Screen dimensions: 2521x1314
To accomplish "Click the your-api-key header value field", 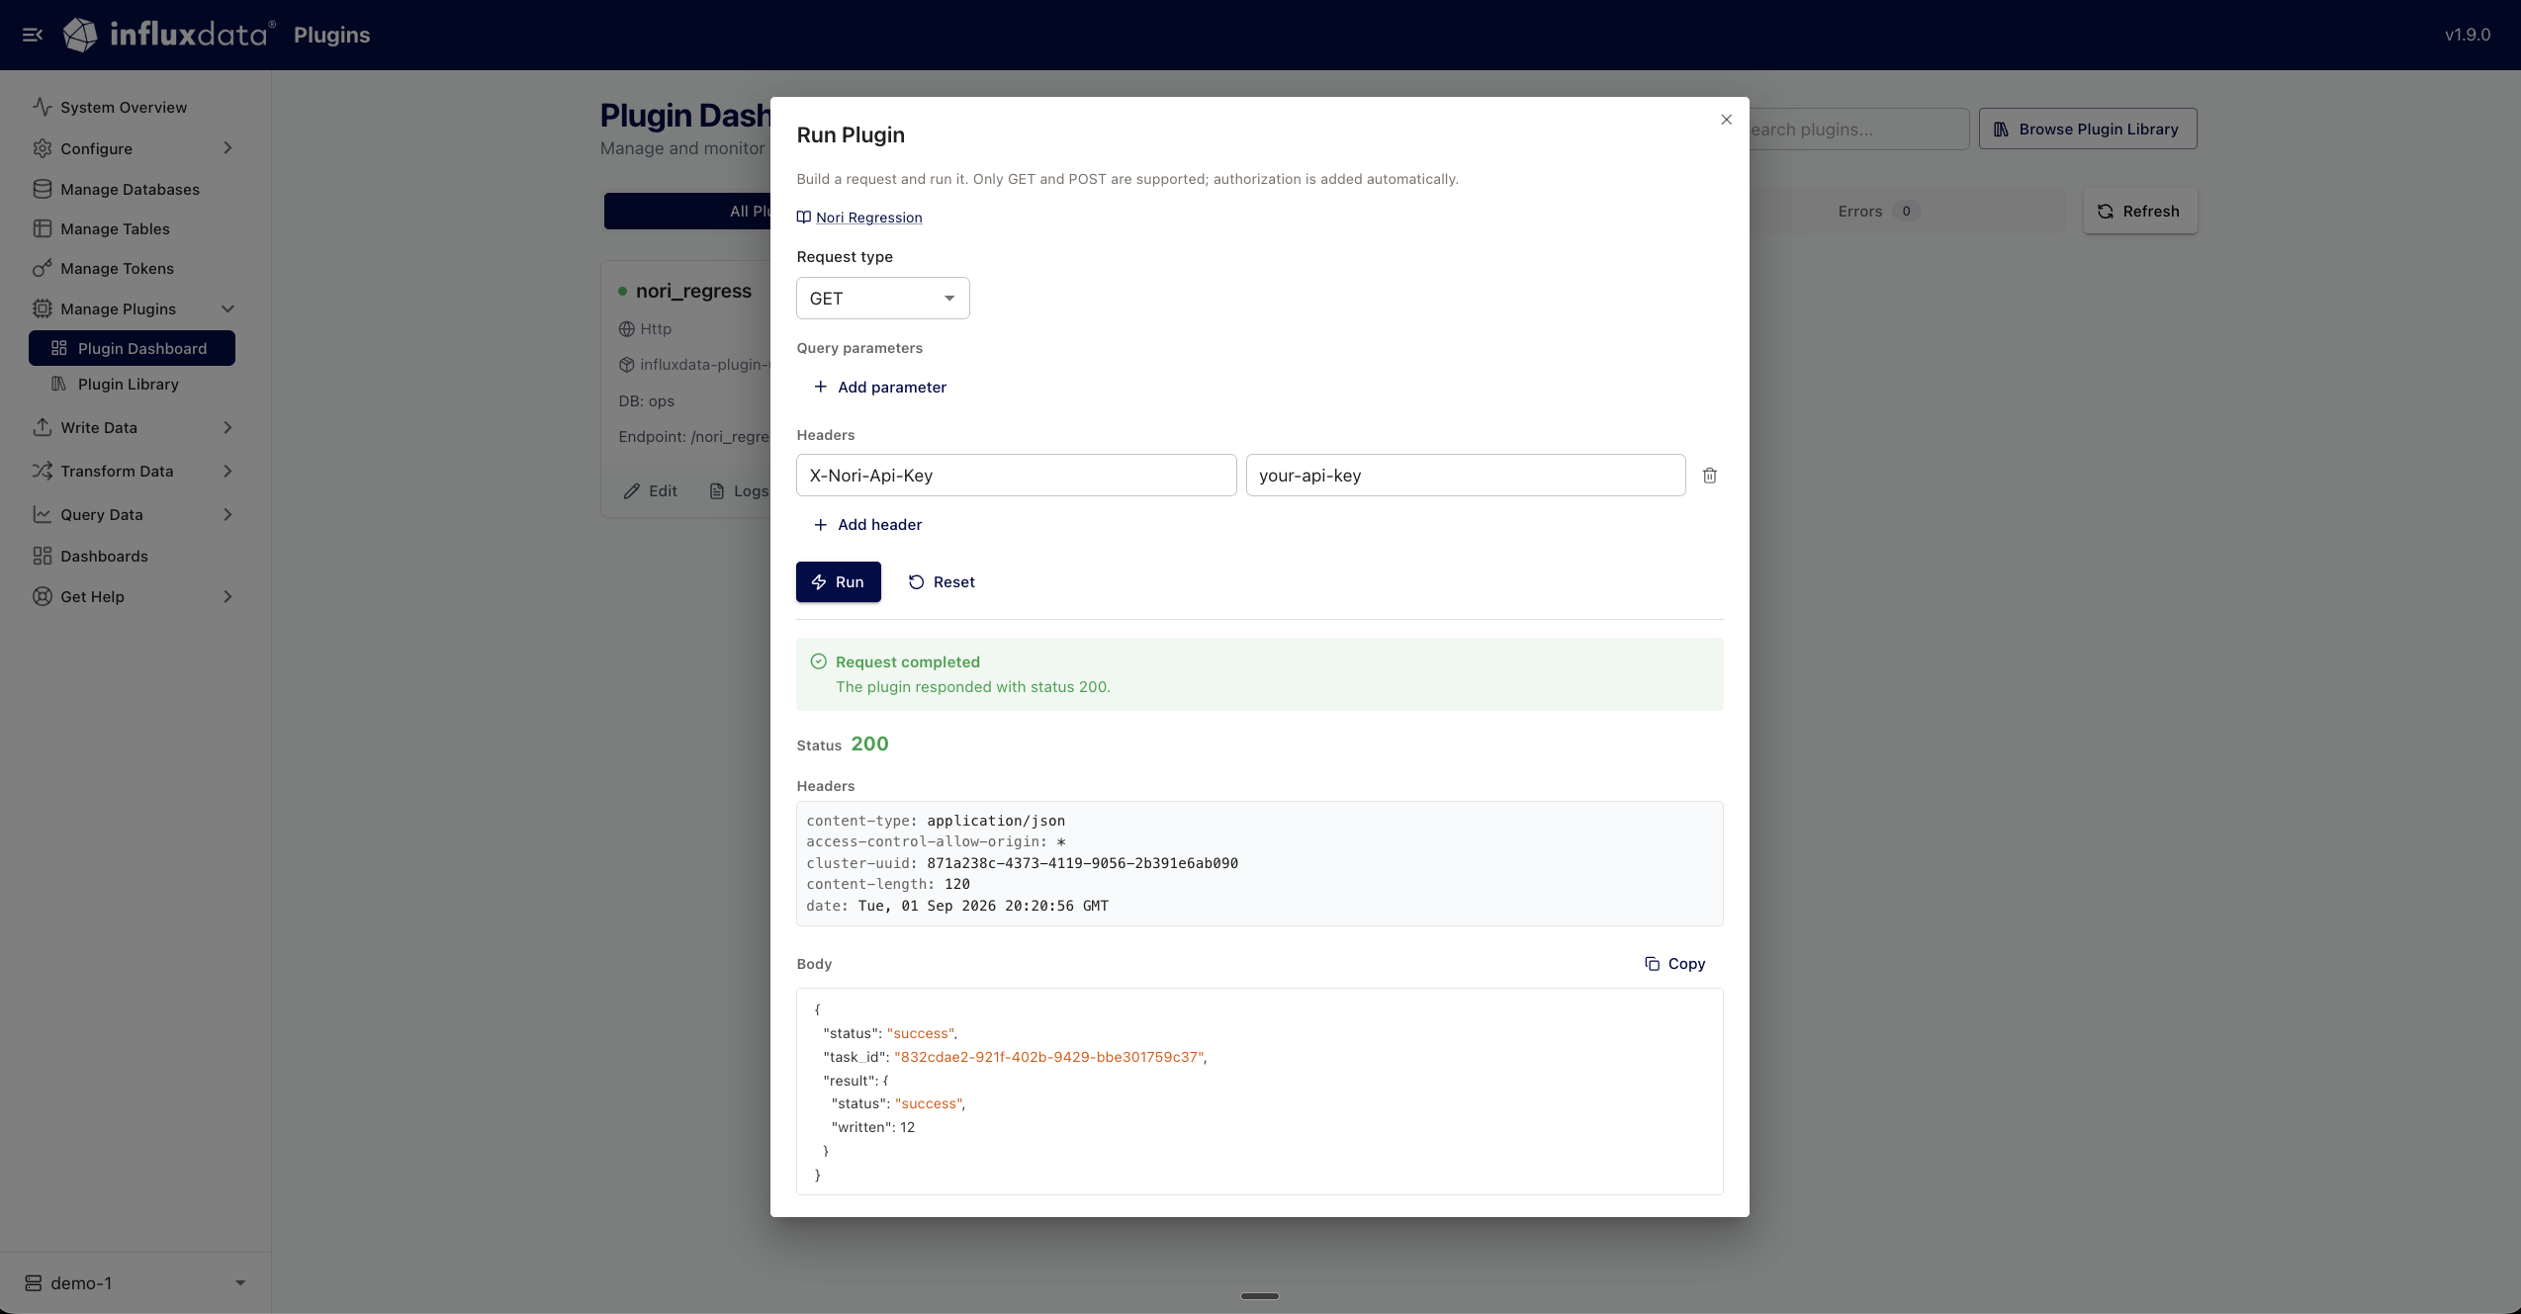I will (1465, 476).
